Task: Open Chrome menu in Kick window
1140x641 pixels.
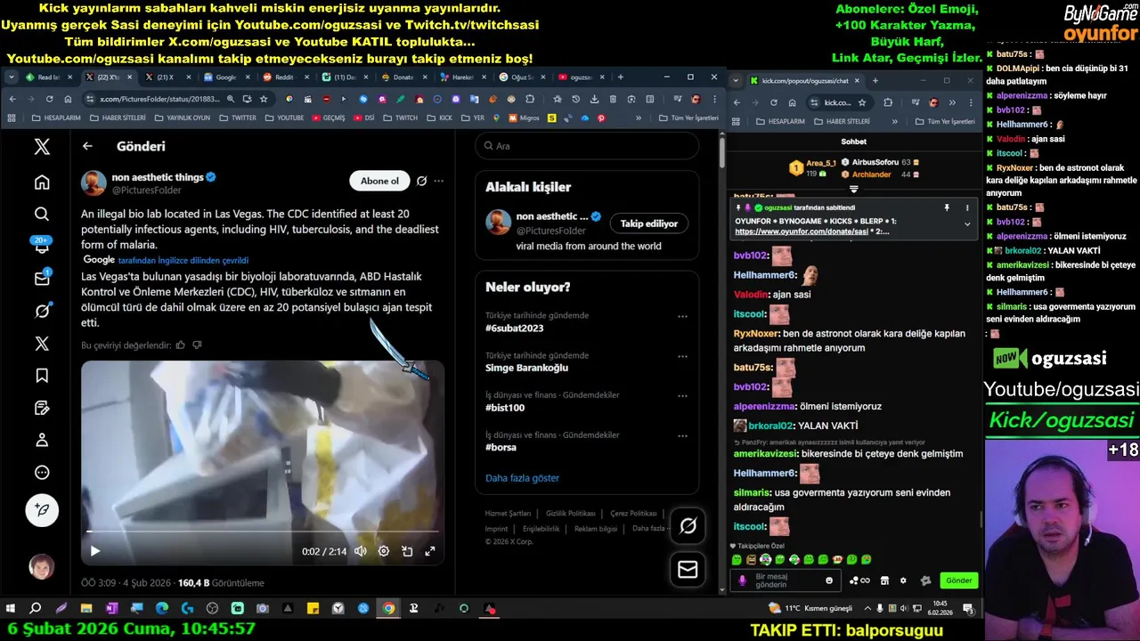Action: click(x=970, y=102)
